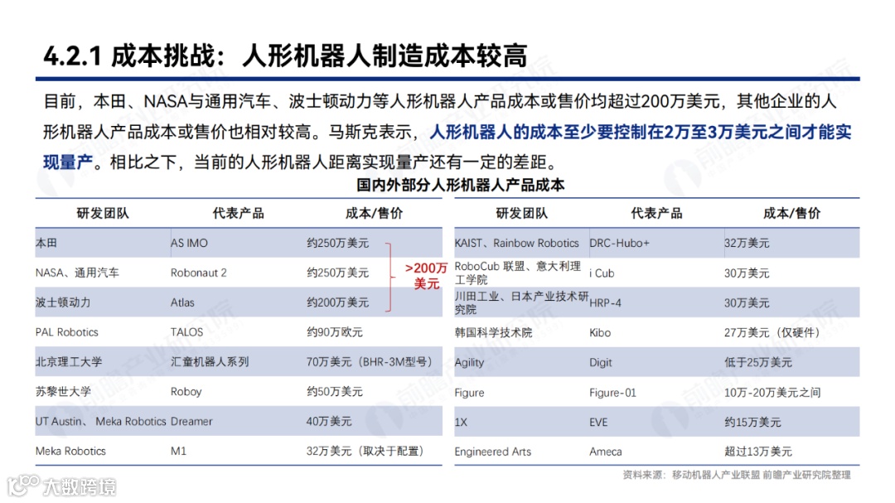The width and height of the screenshot is (895, 503).
Task: Click the product cell 'Kibo'
Action: (x=600, y=333)
